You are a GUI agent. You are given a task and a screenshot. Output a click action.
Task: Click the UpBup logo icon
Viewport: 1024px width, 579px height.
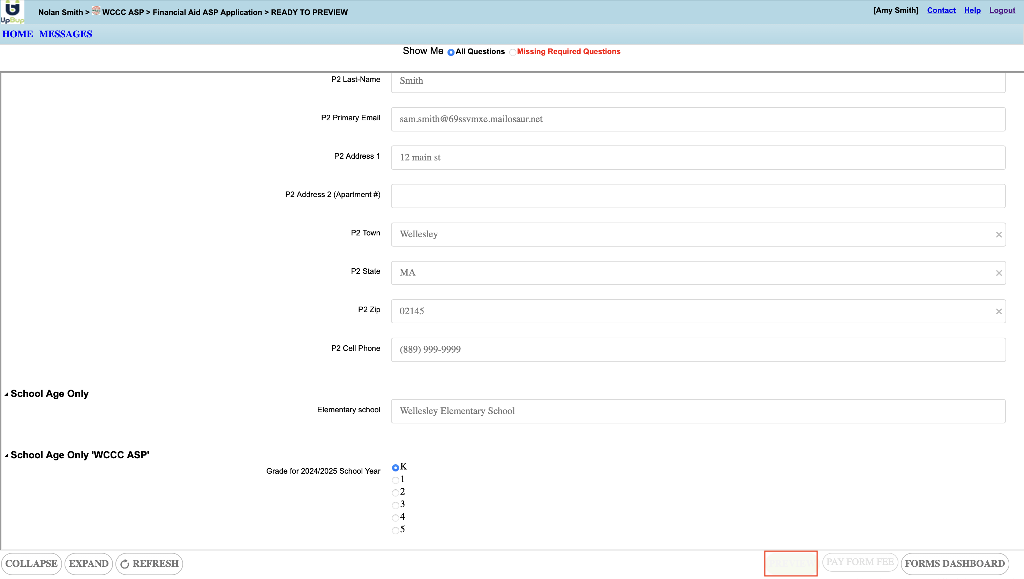[x=12, y=12]
